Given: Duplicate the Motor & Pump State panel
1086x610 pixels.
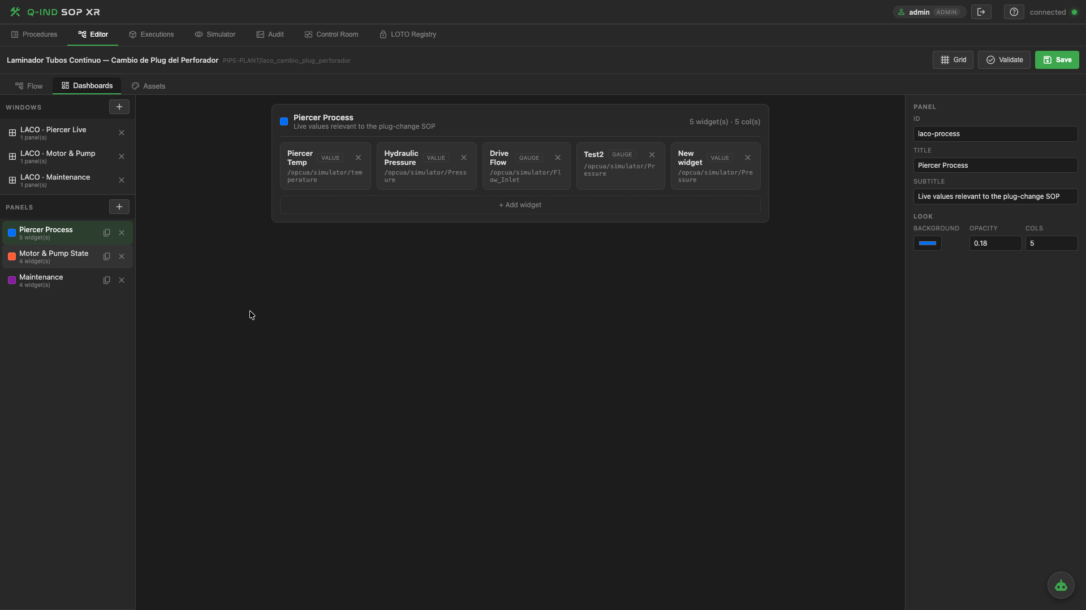Looking at the screenshot, I should pyautogui.click(x=107, y=256).
